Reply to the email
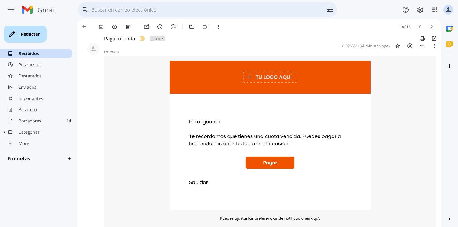 click(x=422, y=46)
